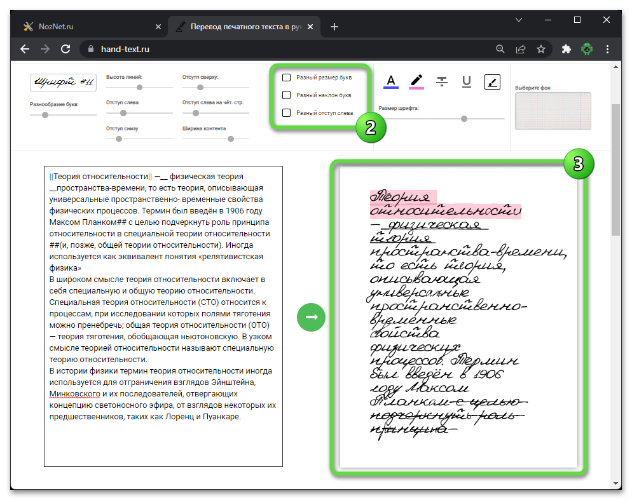Enable 'Разный размер букв' checkbox
Screen dimensions: 632x500
(287, 78)
